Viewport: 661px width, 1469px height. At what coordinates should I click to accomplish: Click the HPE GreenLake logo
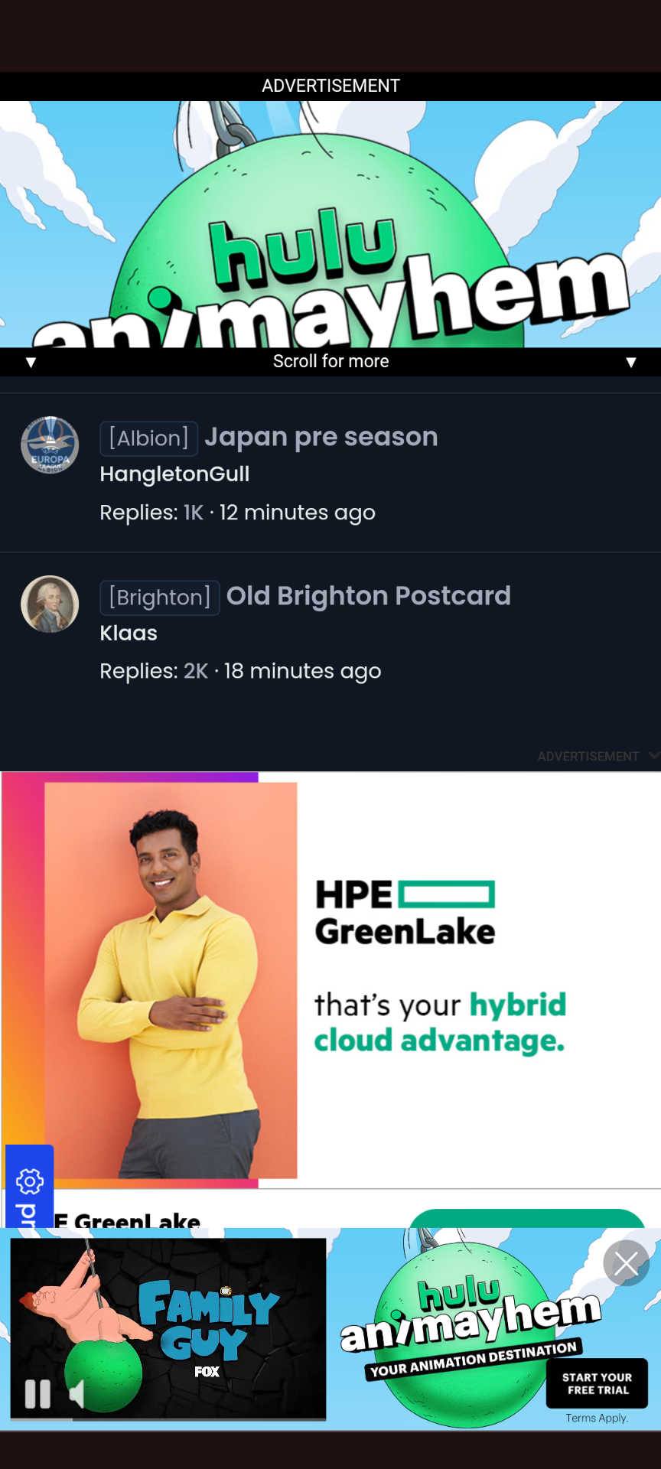coord(405,913)
